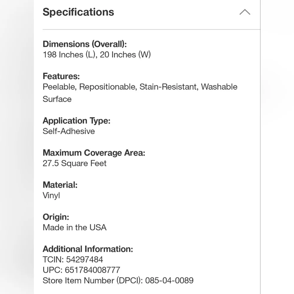Viewport: 294px width, 294px height.
Task: Select the Maximum Coverage Area label
Action: 94,153
